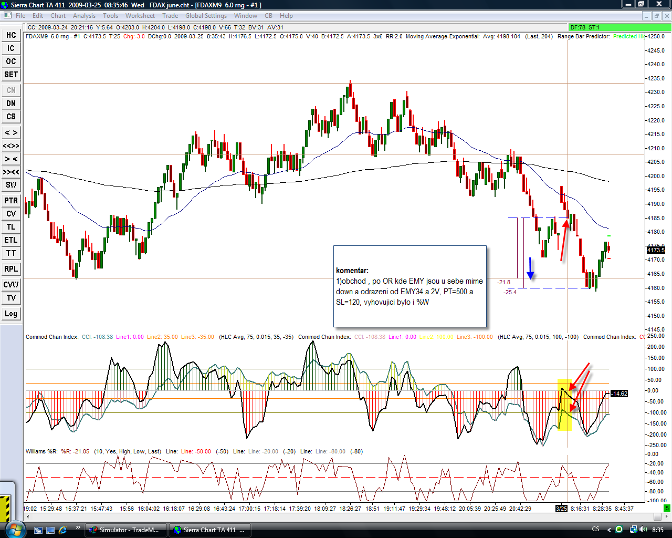This screenshot has width=672, height=538.
Task: Open the Tools menu
Action: coord(111,16)
